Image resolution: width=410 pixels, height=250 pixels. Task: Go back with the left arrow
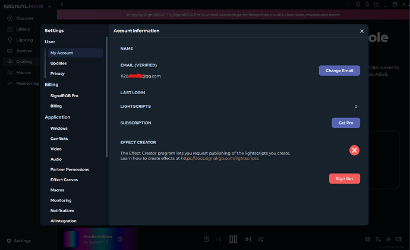(x=62, y=4)
